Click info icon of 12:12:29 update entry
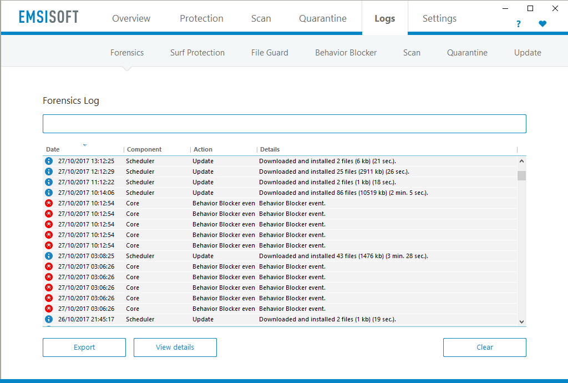The height and width of the screenshot is (383, 568). [x=49, y=172]
